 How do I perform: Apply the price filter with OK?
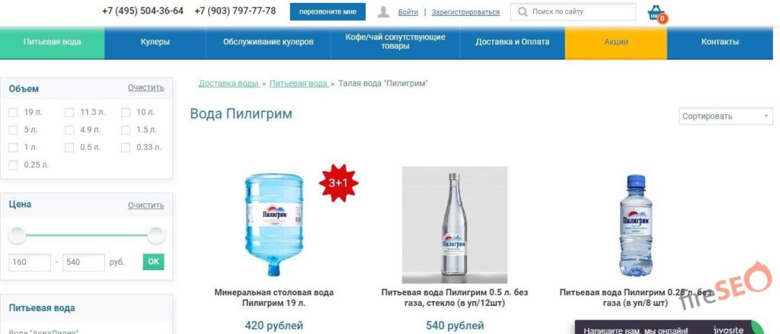click(153, 262)
